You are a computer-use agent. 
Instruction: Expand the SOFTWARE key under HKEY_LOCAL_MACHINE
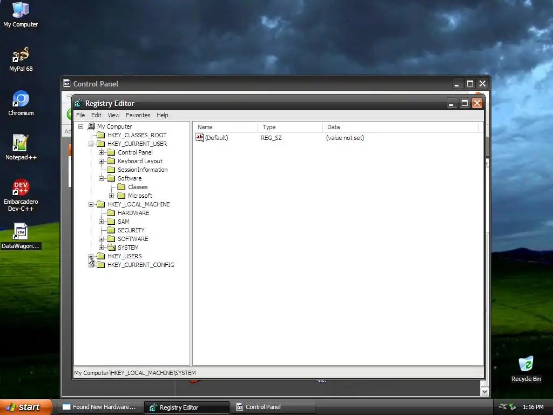tap(101, 239)
